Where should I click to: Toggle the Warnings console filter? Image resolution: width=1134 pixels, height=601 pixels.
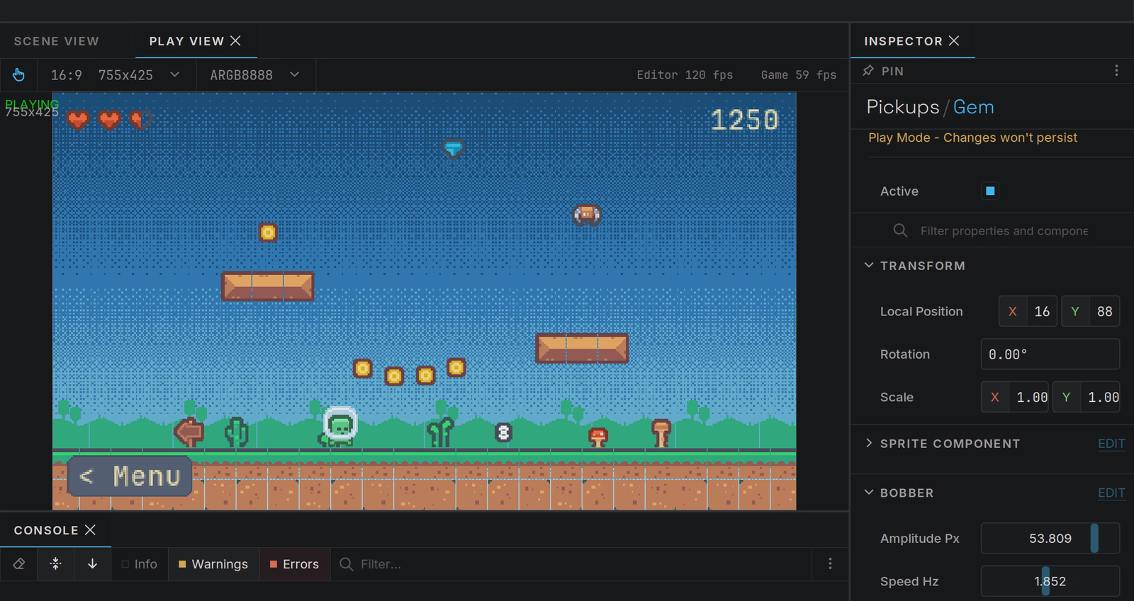tap(213, 564)
